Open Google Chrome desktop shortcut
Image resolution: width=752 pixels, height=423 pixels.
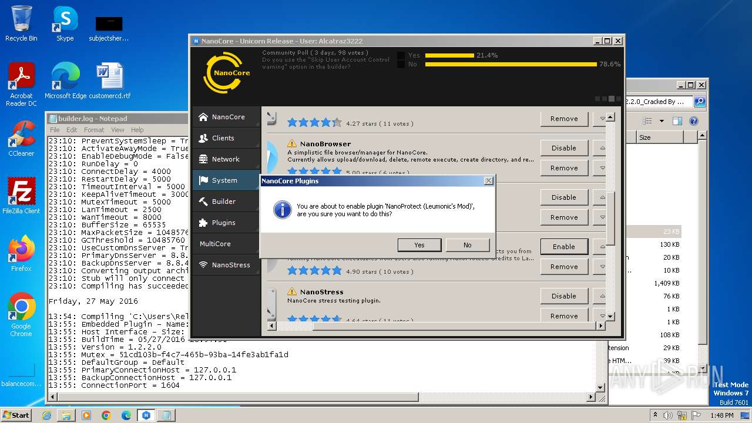point(21,314)
